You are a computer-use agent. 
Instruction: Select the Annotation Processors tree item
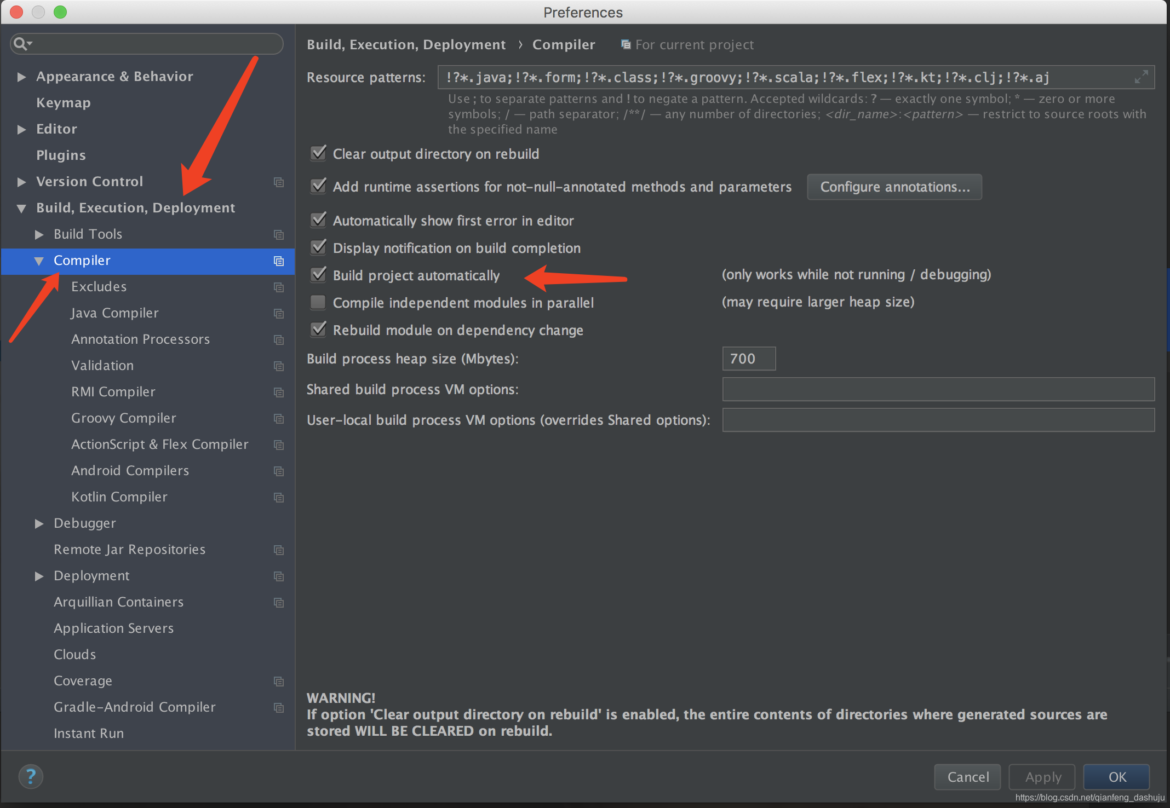[x=139, y=339]
